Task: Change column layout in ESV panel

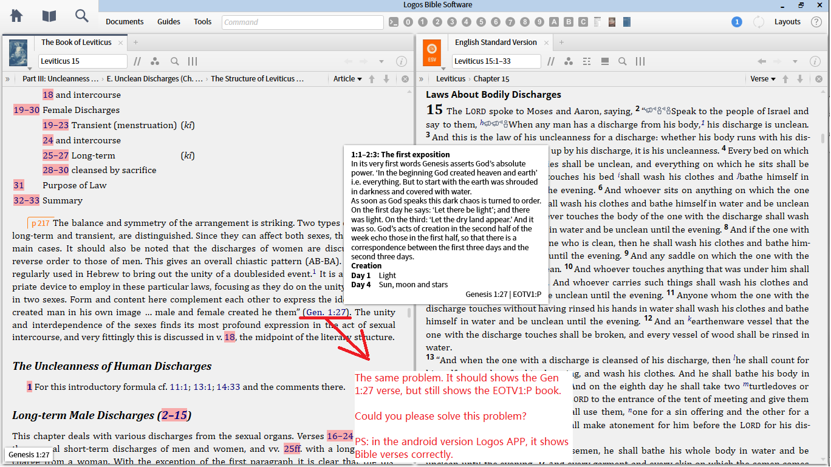Action: click(x=640, y=61)
